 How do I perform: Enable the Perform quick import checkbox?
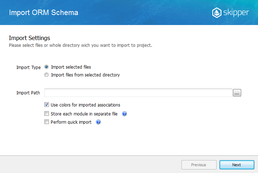[46, 122]
